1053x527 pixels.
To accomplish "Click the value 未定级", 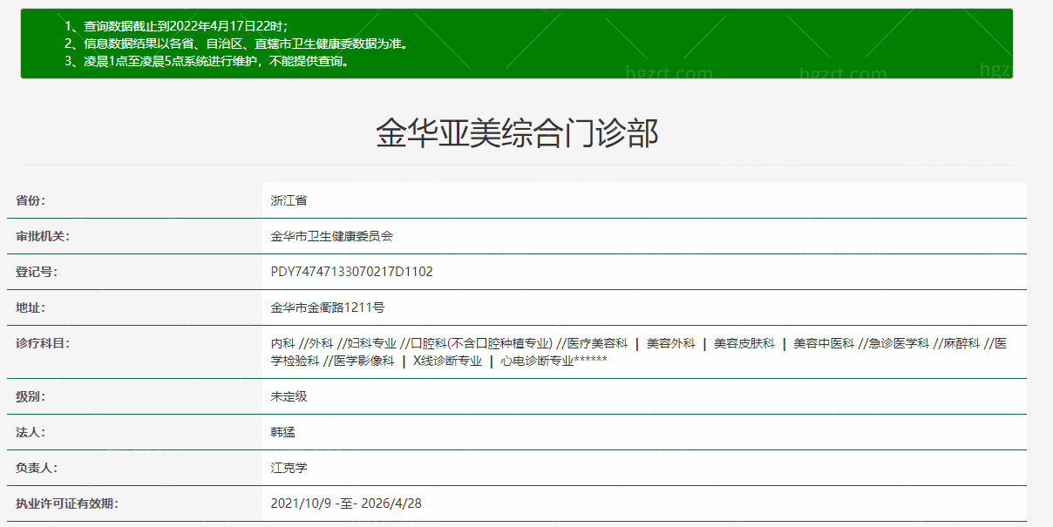I will tap(289, 396).
